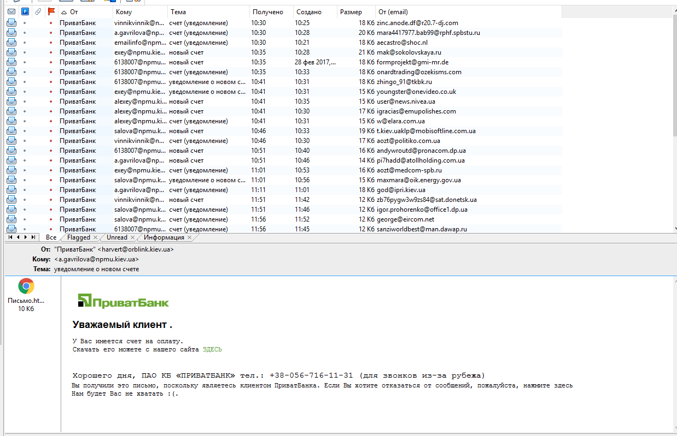This screenshot has width=677, height=436.
Task: Click the green ЗДЕСЬ download link
Action: [x=212, y=349]
